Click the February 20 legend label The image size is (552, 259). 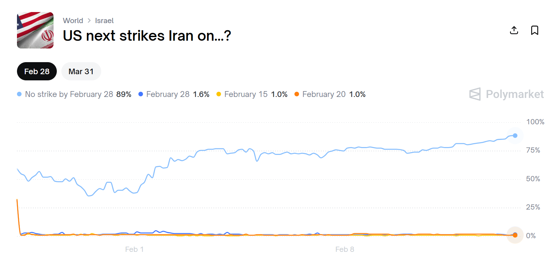(x=324, y=94)
